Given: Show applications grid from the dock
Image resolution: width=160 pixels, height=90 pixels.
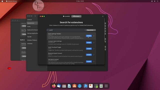Looking at the screenshot, I should coord(106,86).
